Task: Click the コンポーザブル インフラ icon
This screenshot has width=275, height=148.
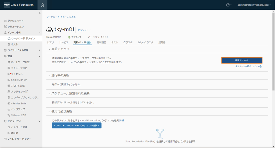Action: pyautogui.click(x=9, y=98)
